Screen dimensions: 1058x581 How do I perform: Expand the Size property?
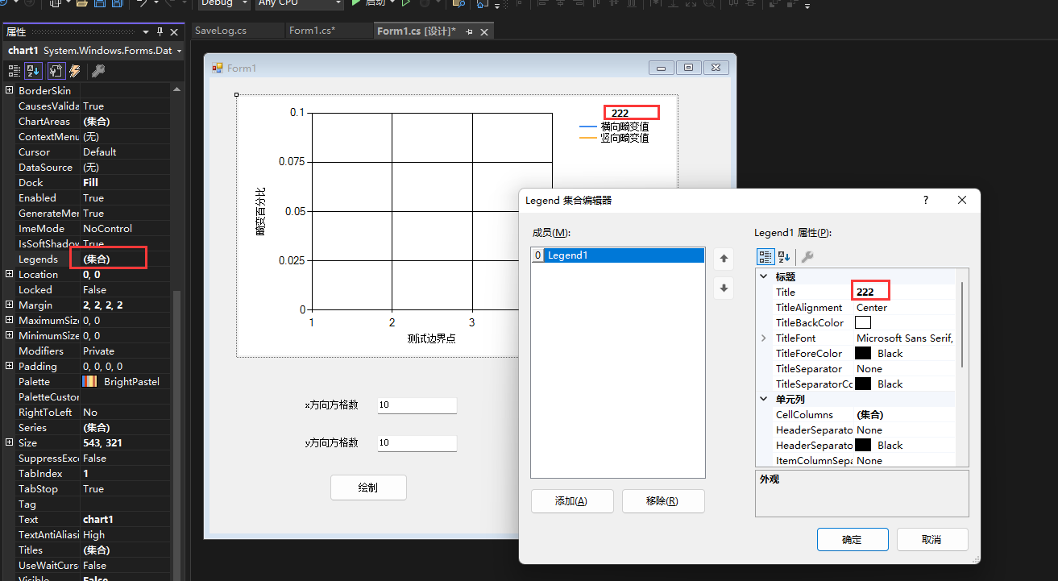pos(10,442)
